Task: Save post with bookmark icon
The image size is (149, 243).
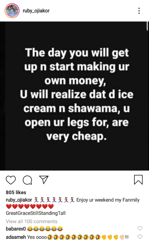Action: tap(138, 180)
